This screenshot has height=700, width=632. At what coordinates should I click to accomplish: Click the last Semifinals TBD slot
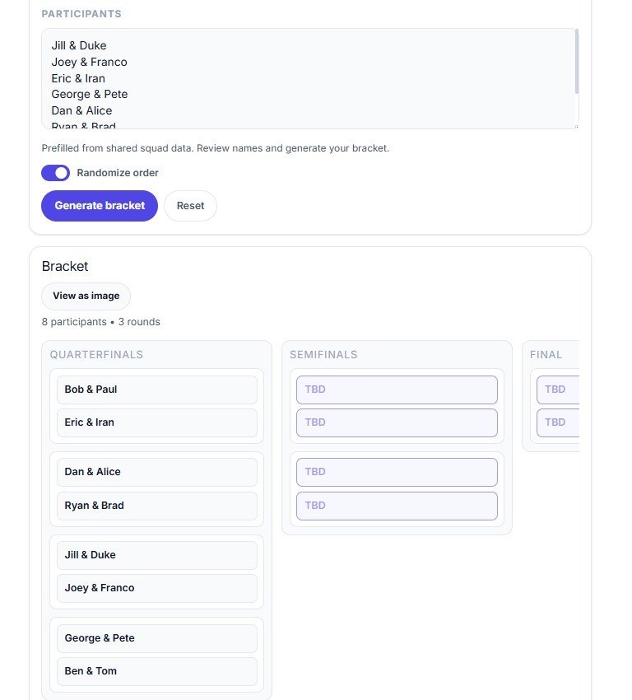[397, 506]
